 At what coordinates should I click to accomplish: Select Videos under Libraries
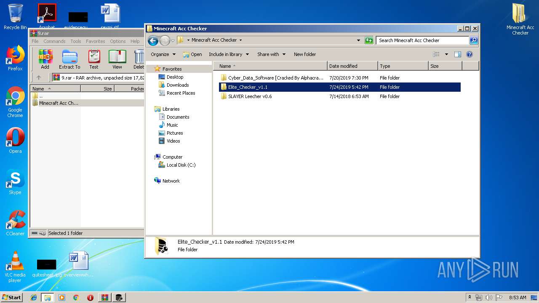[169, 141]
